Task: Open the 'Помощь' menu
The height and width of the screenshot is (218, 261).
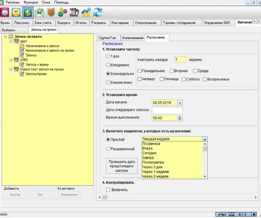Action: [x=61, y=2]
